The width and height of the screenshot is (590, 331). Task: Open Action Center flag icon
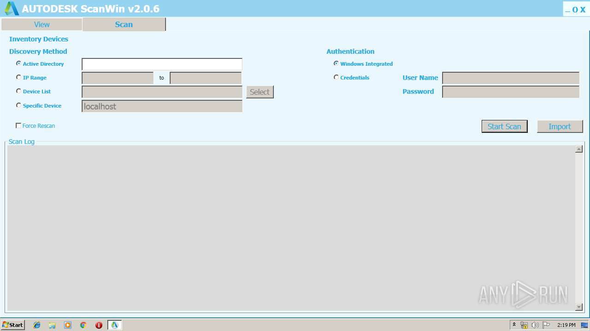click(x=546, y=325)
